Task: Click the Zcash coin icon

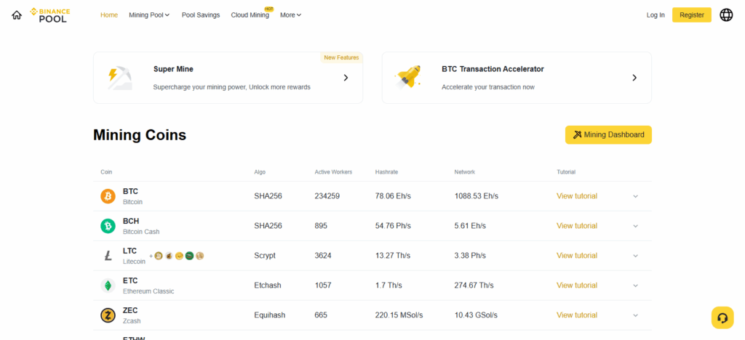Action: coord(108,315)
